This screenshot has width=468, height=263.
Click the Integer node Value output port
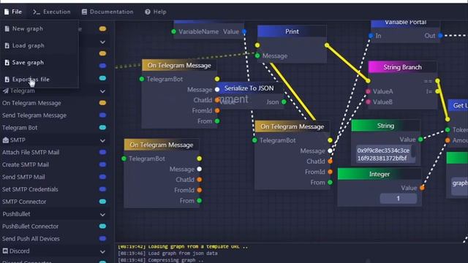(422, 188)
